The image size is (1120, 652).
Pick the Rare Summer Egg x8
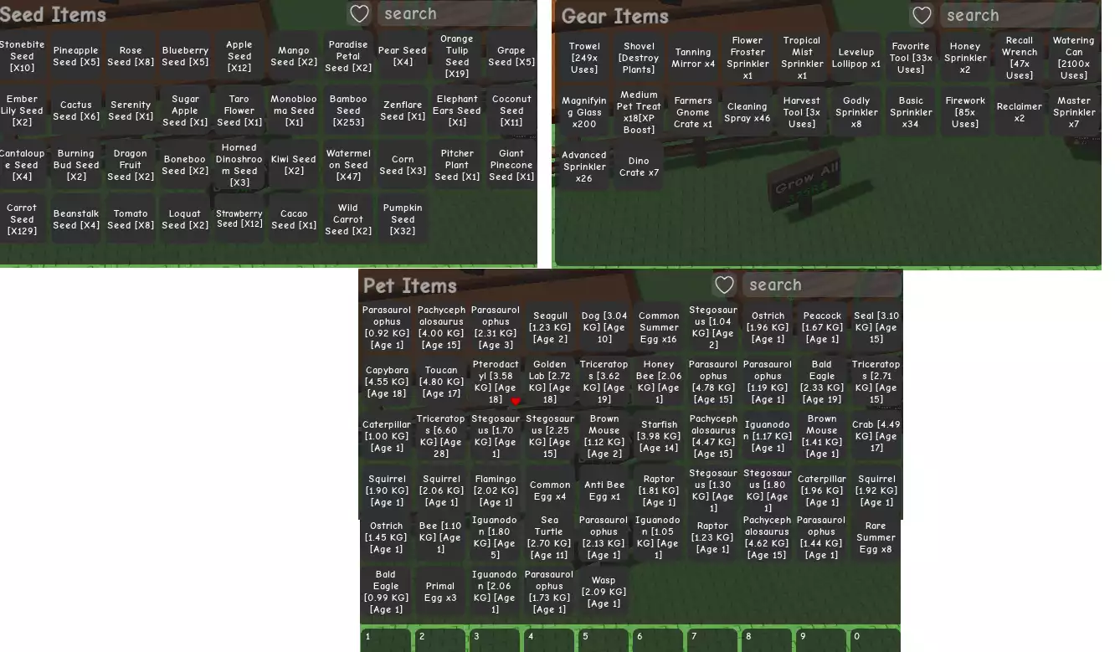click(876, 537)
